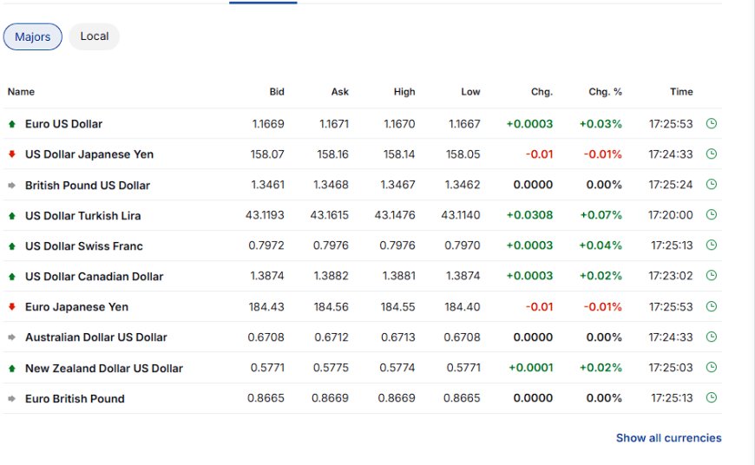755x465 pixels.
Task: Click Turkish Lira bid value 43.1193
Action: coord(265,214)
